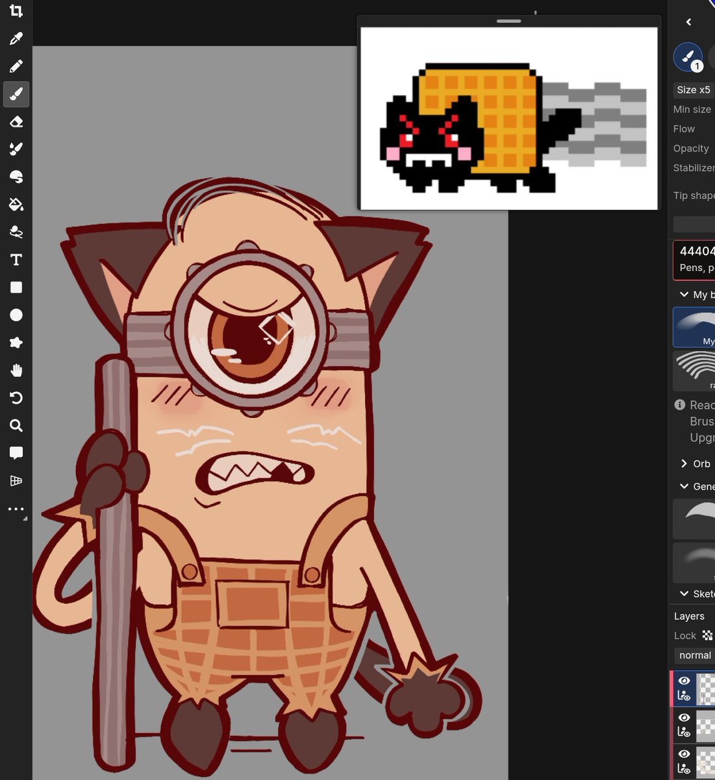Select the second layer thumbnail
The height and width of the screenshot is (780, 715).
(706, 725)
